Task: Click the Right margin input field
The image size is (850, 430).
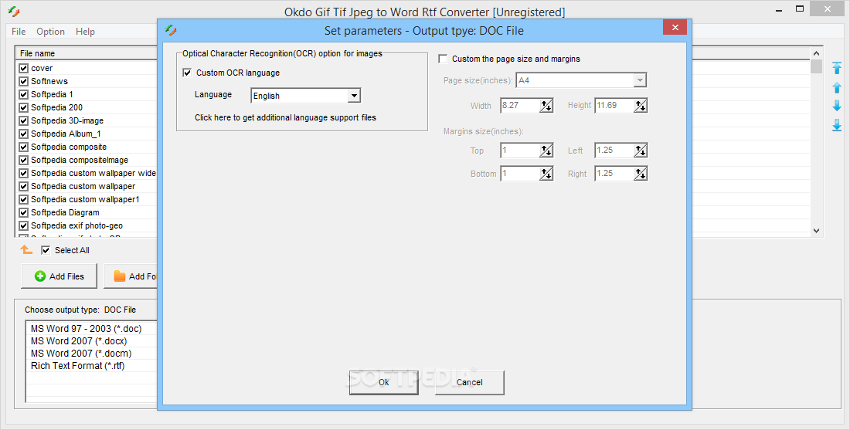Action: point(614,174)
